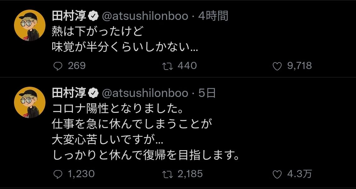This screenshot has width=356, height=189.
Task: Click @atsushilonboo handle in the 4時間 tweet
Action: coord(145,16)
